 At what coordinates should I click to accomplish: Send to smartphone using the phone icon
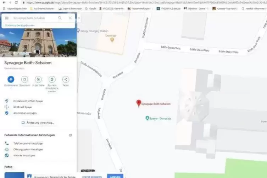(x=52, y=79)
